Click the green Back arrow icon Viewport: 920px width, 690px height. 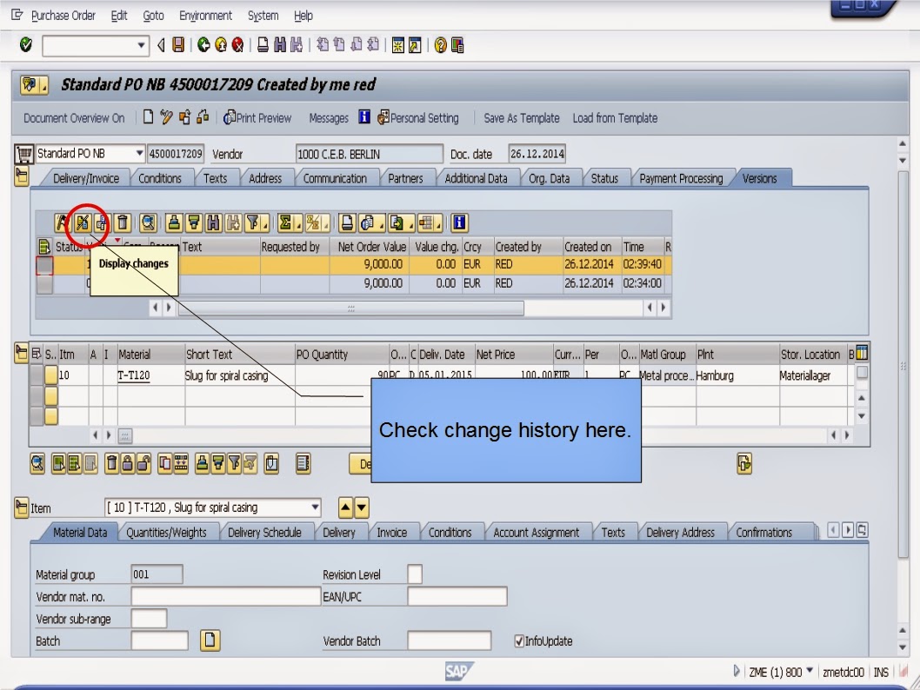[x=203, y=44]
